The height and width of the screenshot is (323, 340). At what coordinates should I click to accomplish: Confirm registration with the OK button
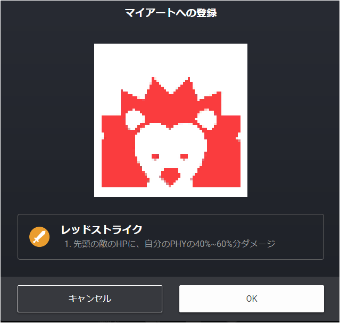252,299
